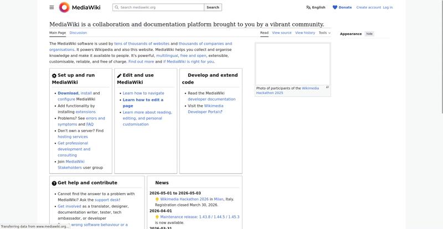Open the View history tab

click(305, 33)
